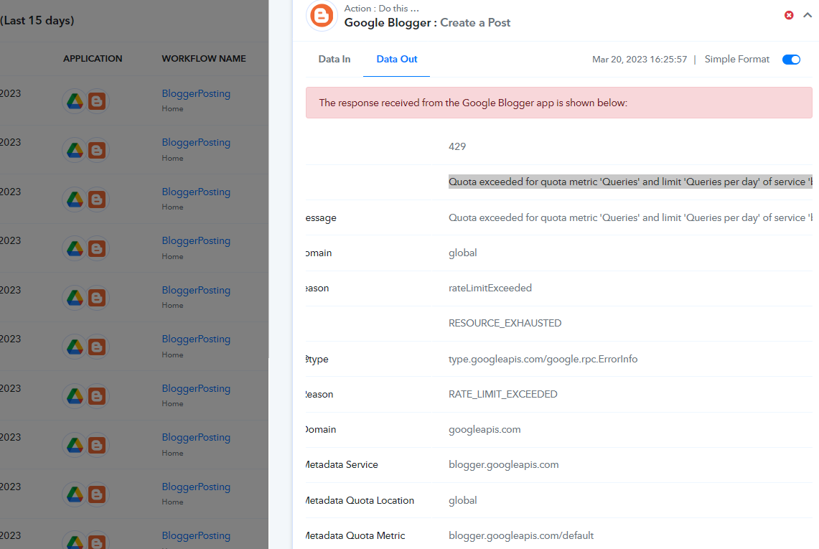Click the Google Drive icon in the seventh history row

point(75,396)
